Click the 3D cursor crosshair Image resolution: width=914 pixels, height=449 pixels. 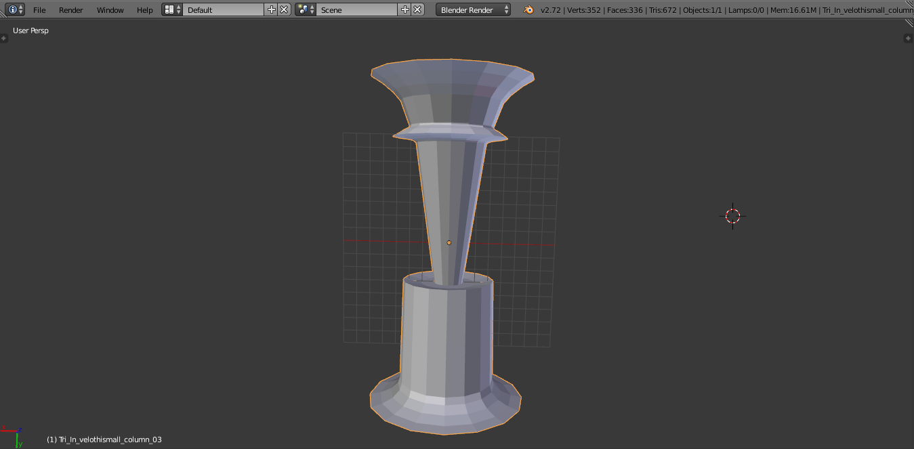coord(732,216)
